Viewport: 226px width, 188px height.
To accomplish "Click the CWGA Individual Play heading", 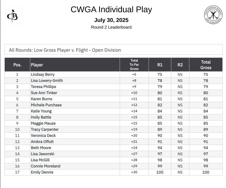I will pyautogui.click(x=111, y=9).
